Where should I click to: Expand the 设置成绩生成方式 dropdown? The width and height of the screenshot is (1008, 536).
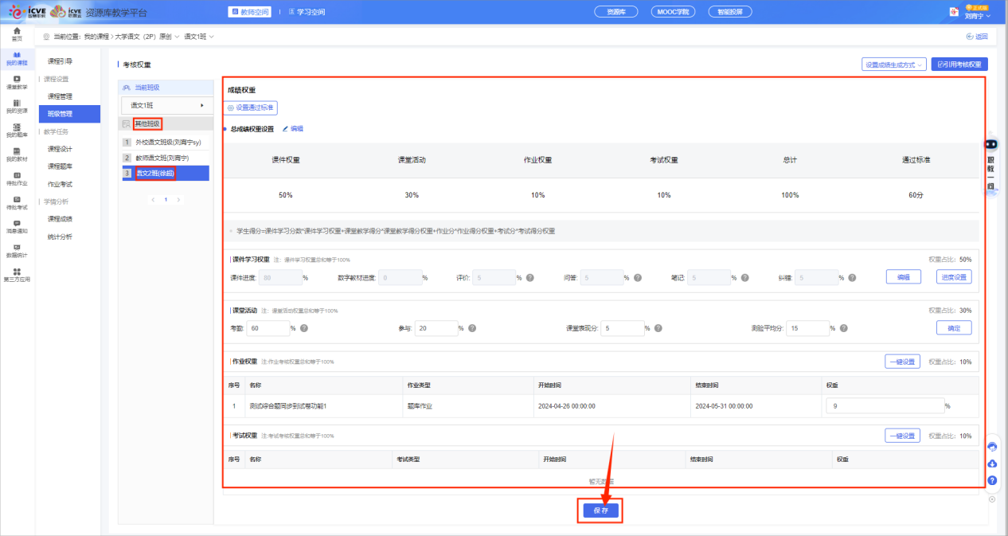point(893,65)
